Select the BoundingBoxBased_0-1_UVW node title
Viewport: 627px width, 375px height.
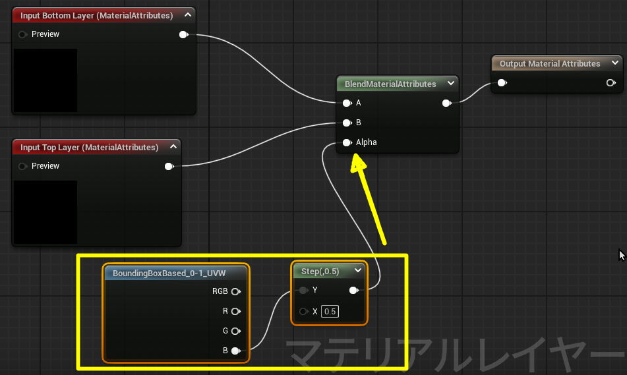pos(169,273)
